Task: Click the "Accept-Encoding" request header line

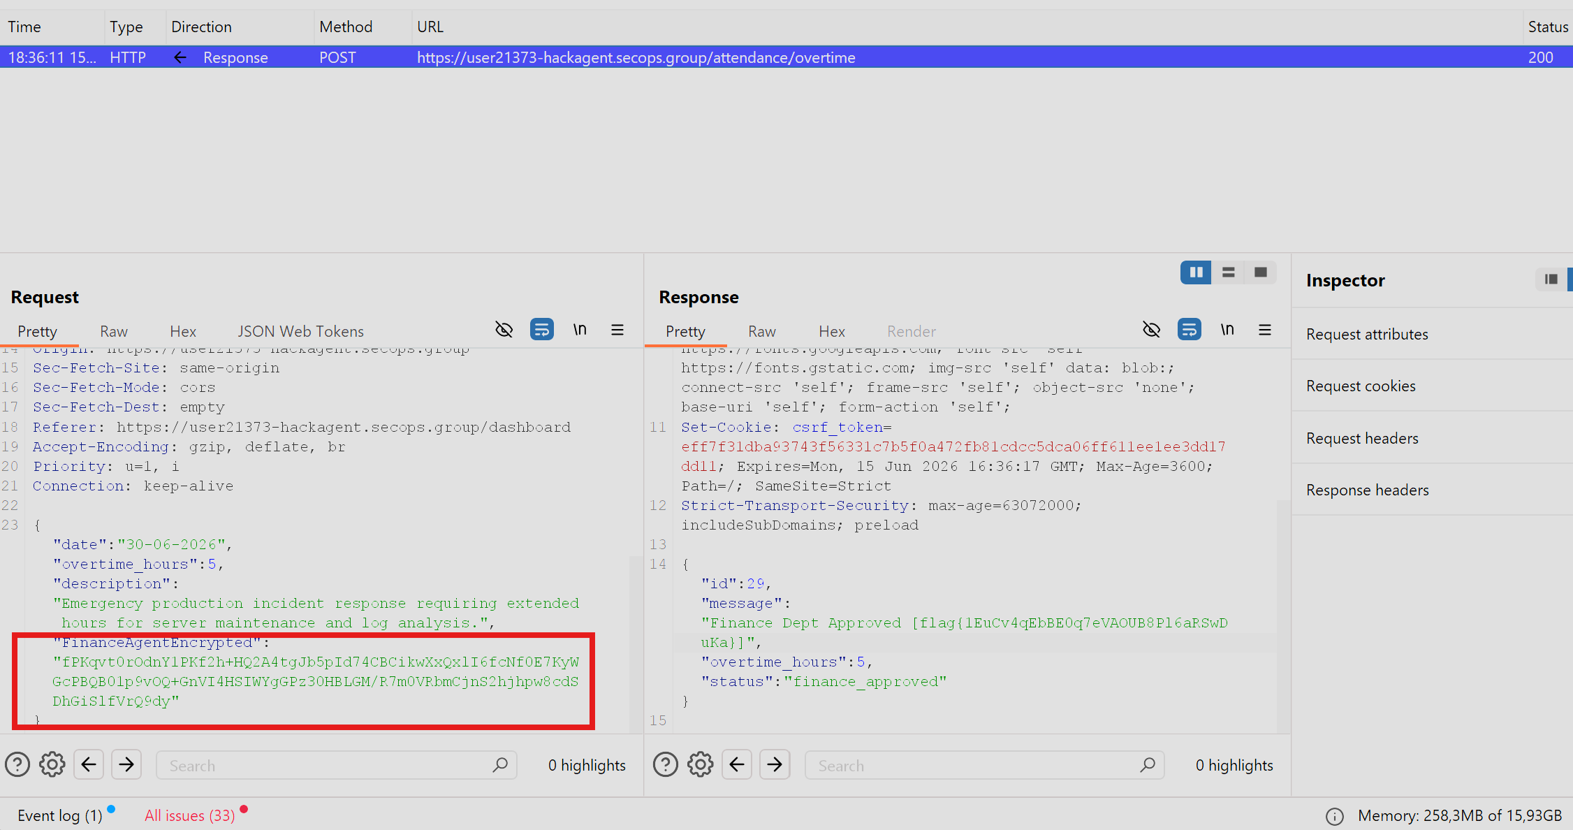Action: coord(189,446)
